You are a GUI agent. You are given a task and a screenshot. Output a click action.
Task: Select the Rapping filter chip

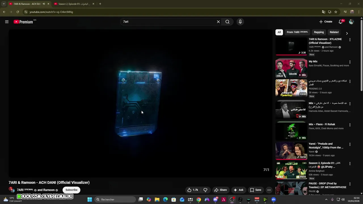[x=319, y=32]
